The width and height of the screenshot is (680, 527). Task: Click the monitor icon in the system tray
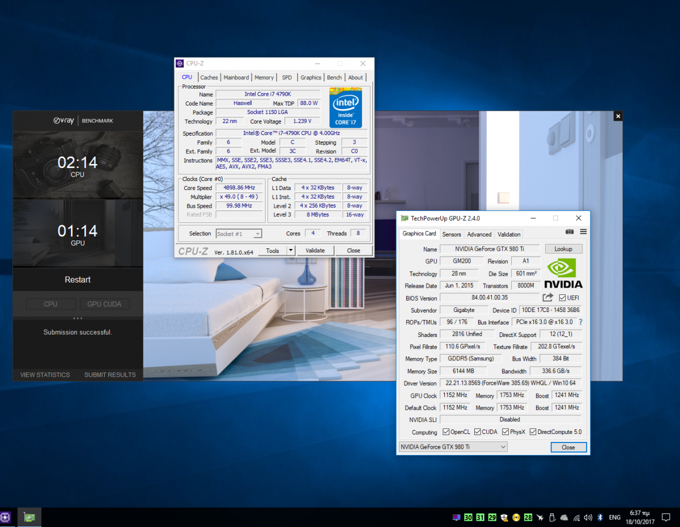click(x=456, y=517)
